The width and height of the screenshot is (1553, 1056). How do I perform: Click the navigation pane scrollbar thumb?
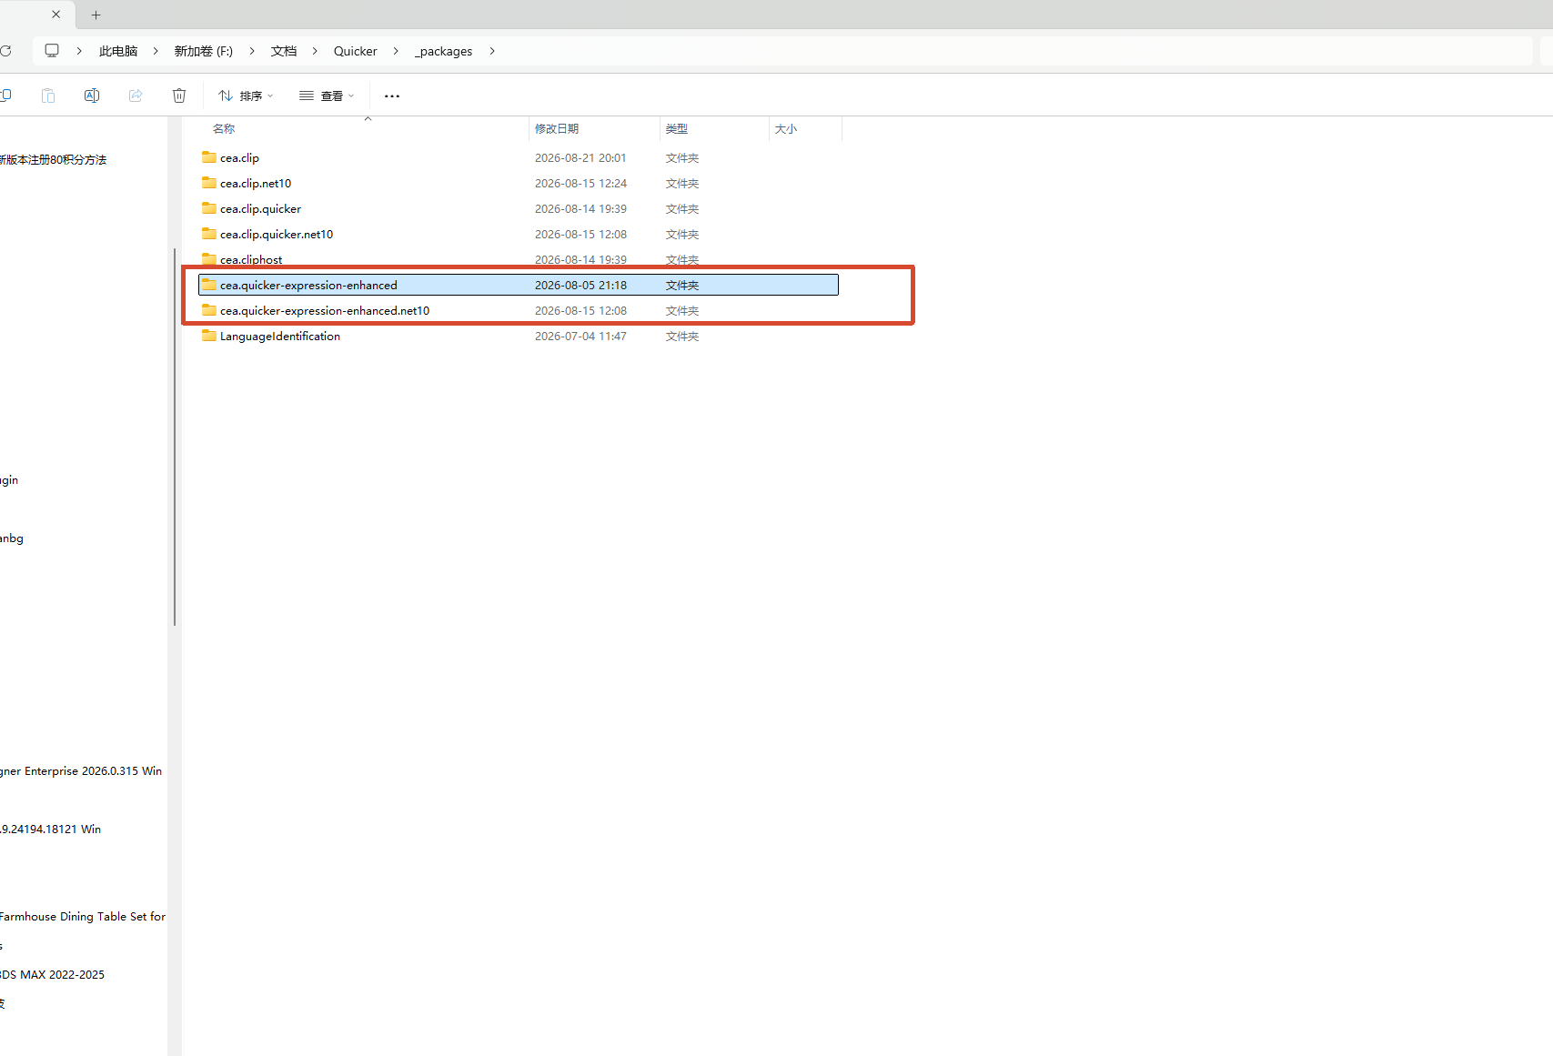(174, 437)
